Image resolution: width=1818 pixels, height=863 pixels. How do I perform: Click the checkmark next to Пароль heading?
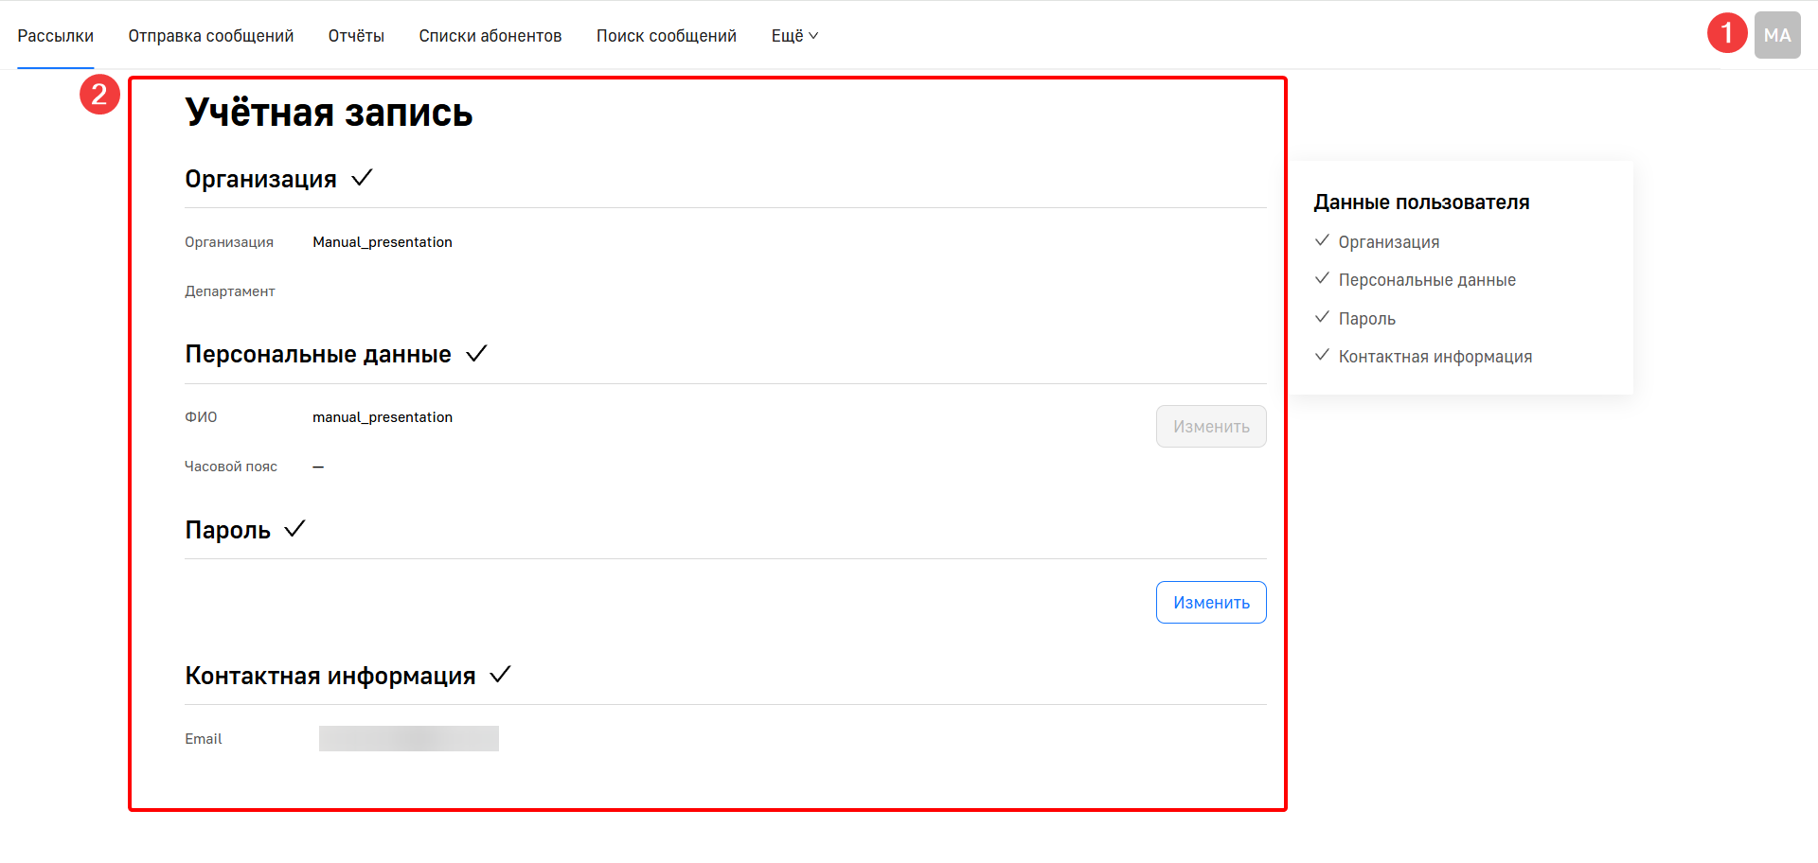click(x=294, y=529)
